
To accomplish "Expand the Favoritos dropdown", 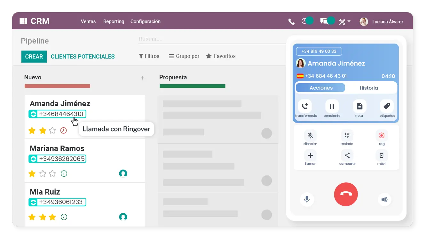I will 221,56.
